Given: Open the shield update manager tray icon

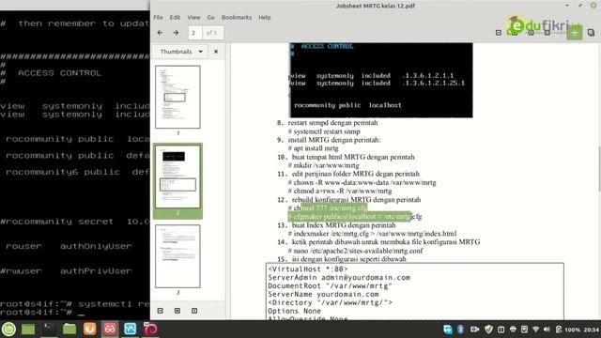Looking at the screenshot, I should coord(488,330).
